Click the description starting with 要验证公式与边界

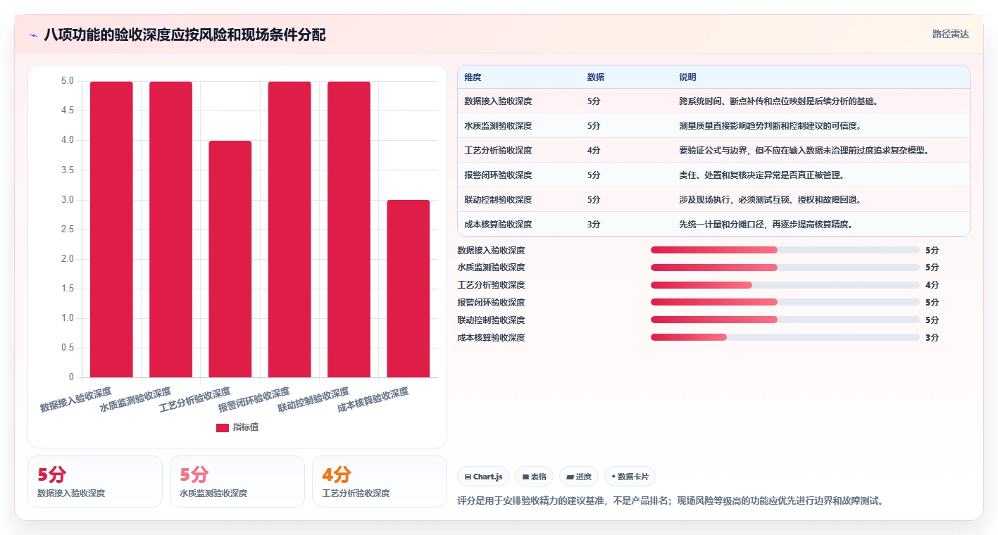(804, 151)
